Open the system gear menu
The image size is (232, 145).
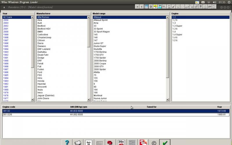pyautogui.click(x=229, y=2)
